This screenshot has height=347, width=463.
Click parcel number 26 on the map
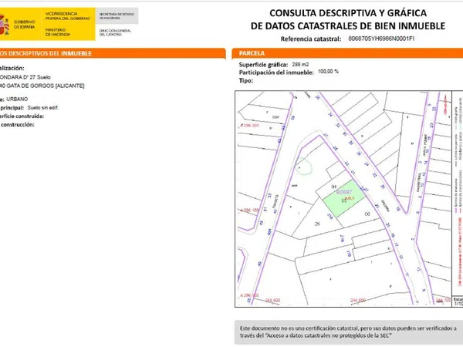pyautogui.click(x=317, y=224)
